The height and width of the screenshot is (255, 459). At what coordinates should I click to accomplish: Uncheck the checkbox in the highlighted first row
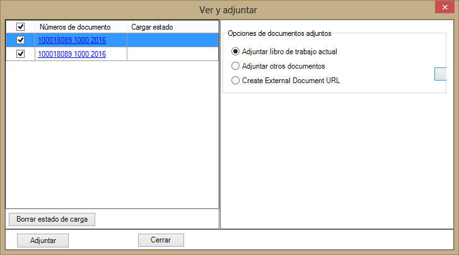pos(20,40)
